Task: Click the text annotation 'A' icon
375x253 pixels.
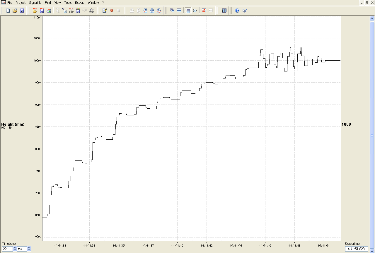Action: click(x=64, y=11)
